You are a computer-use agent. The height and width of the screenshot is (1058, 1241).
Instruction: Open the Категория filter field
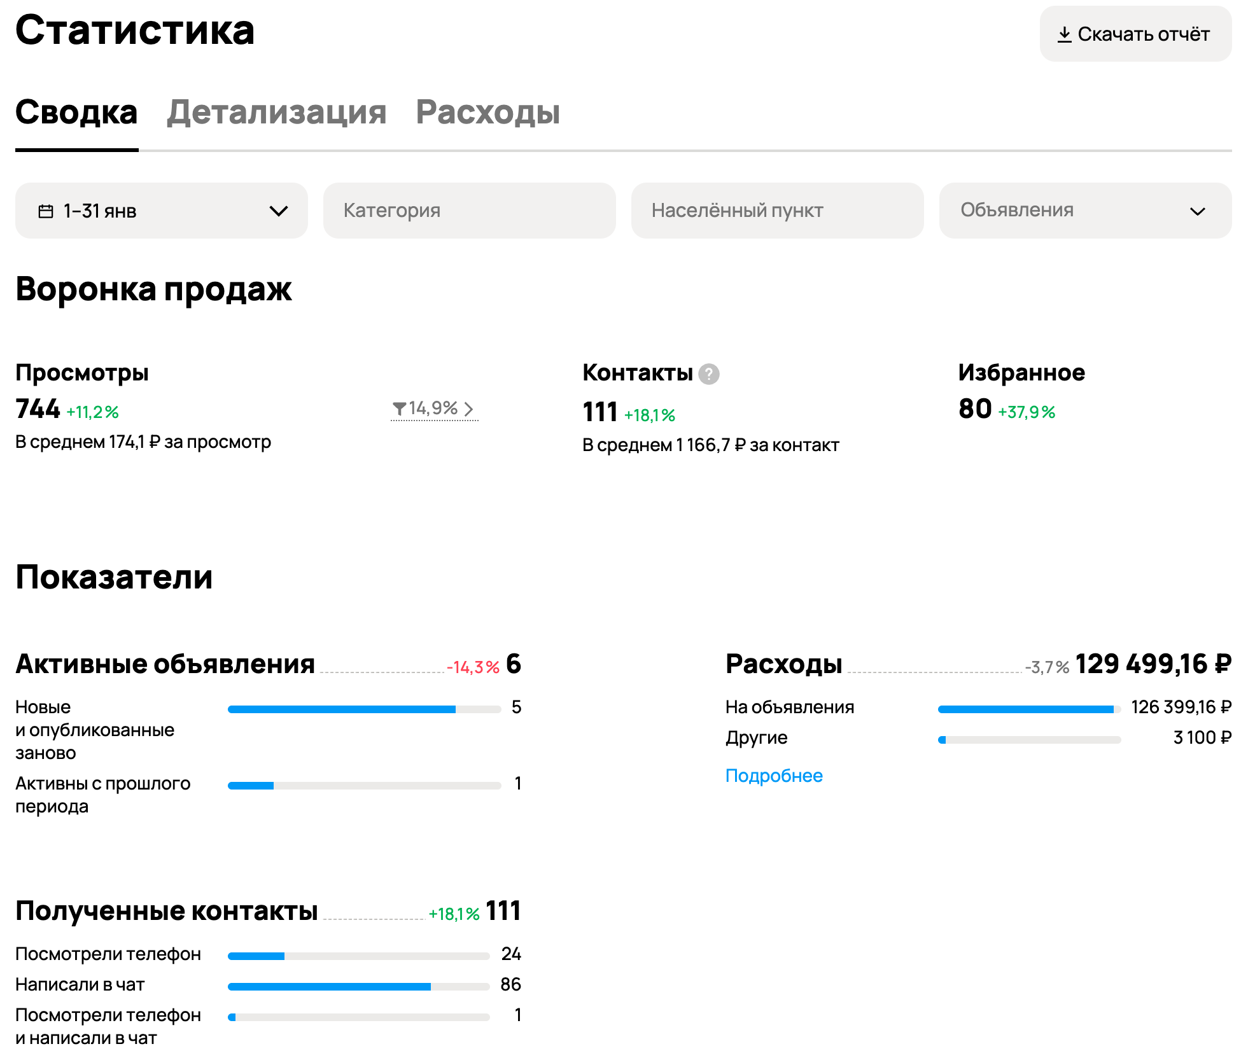(469, 211)
